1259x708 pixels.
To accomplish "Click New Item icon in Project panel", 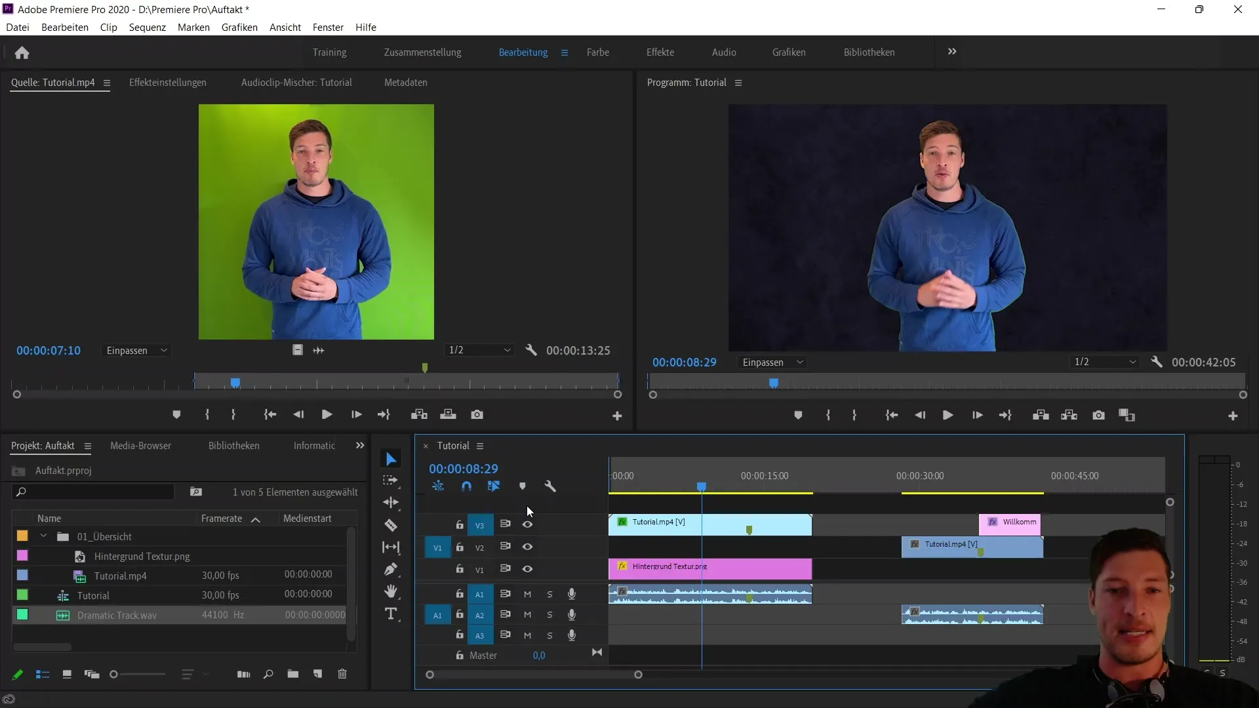I will click(x=317, y=674).
